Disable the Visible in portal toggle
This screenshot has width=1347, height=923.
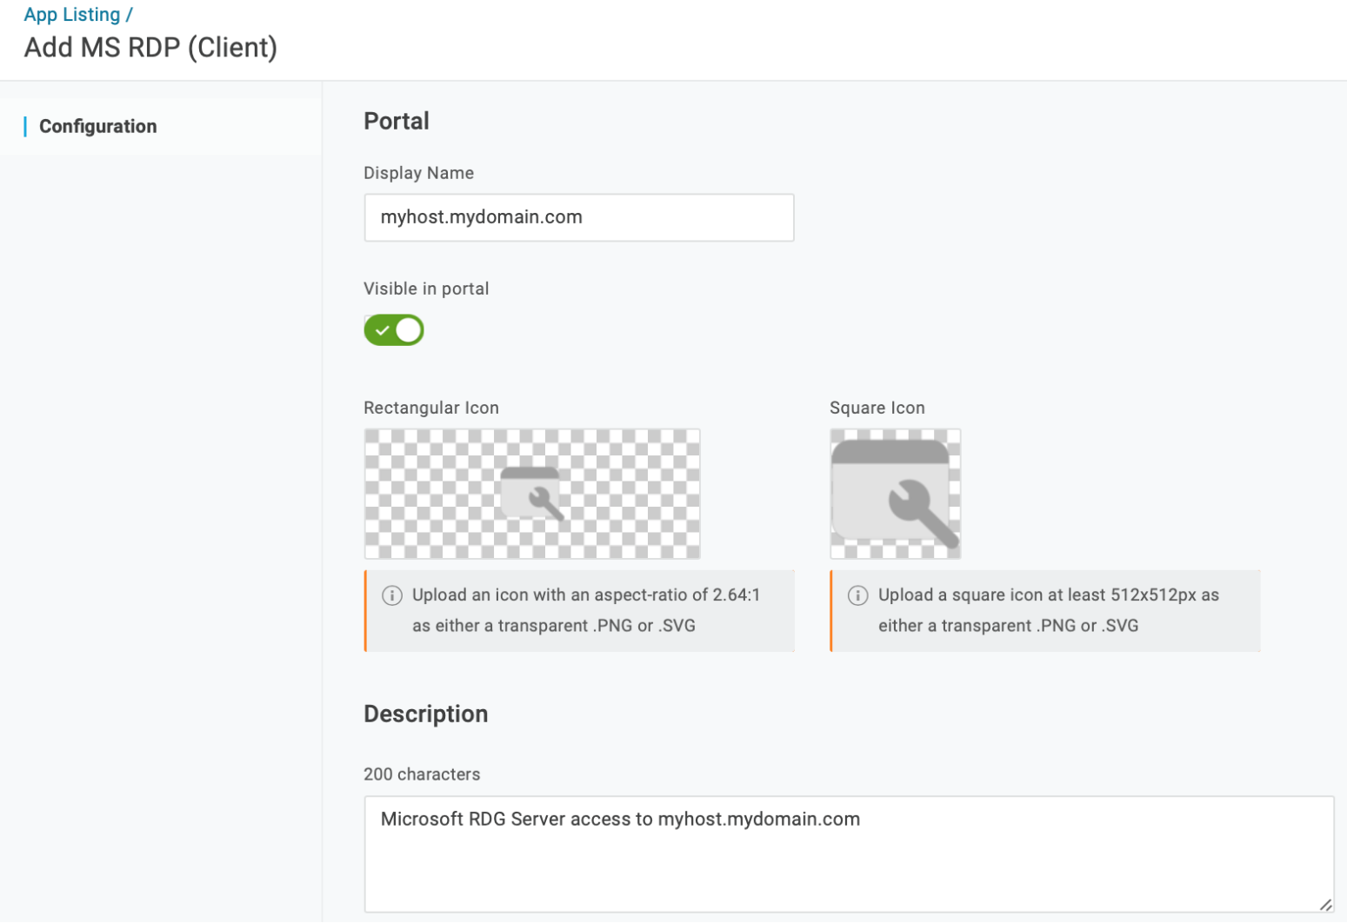click(394, 330)
